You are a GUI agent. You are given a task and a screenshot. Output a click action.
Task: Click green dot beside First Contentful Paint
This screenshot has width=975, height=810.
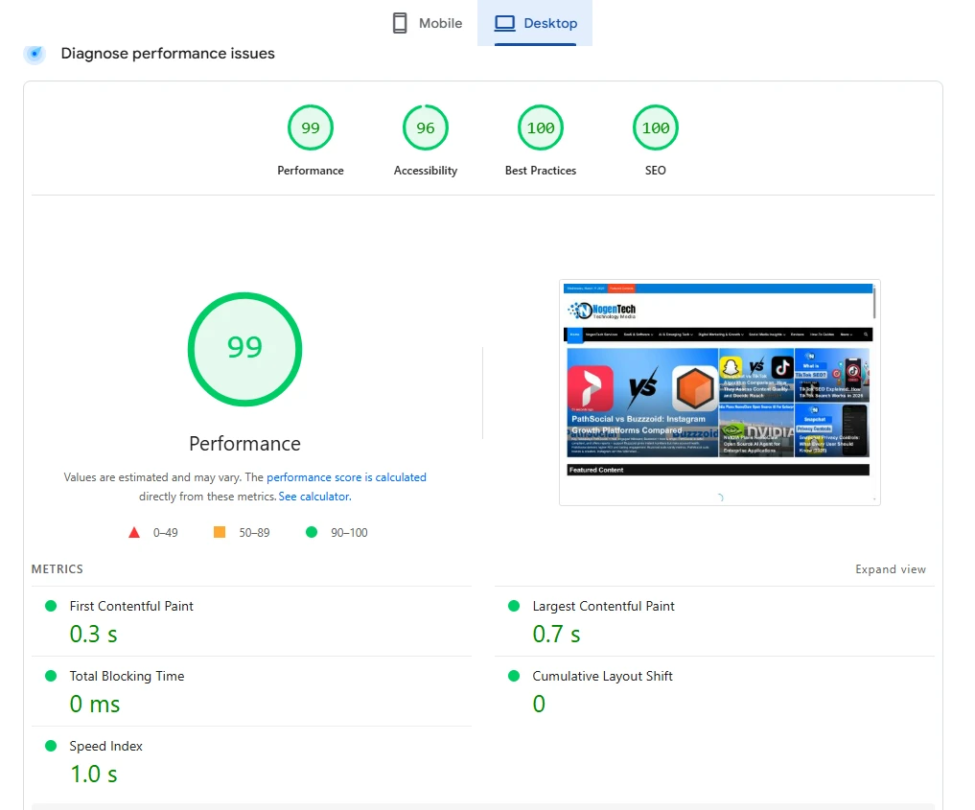click(51, 606)
